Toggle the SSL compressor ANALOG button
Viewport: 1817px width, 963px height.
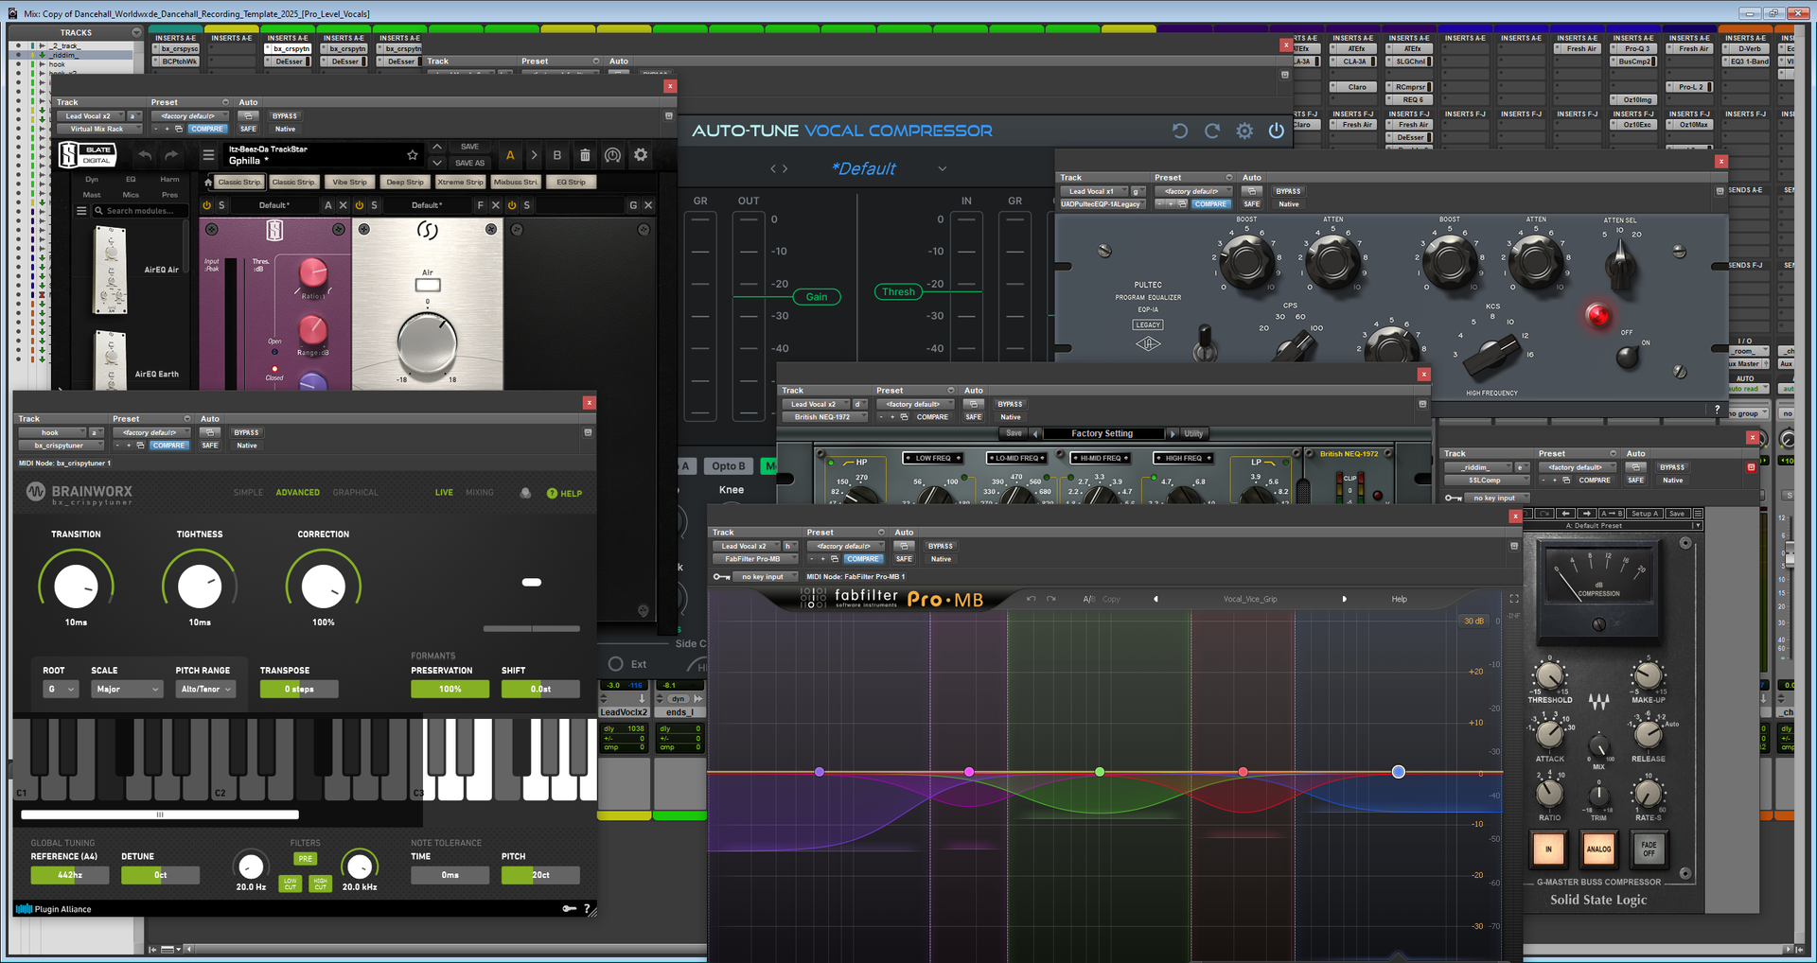(1598, 849)
